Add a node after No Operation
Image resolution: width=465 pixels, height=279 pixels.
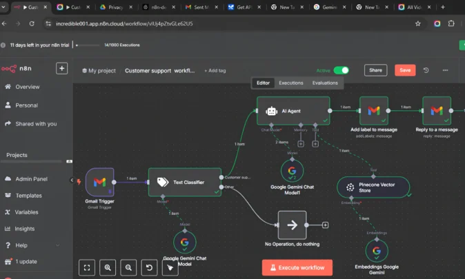pyautogui.click(x=325, y=225)
